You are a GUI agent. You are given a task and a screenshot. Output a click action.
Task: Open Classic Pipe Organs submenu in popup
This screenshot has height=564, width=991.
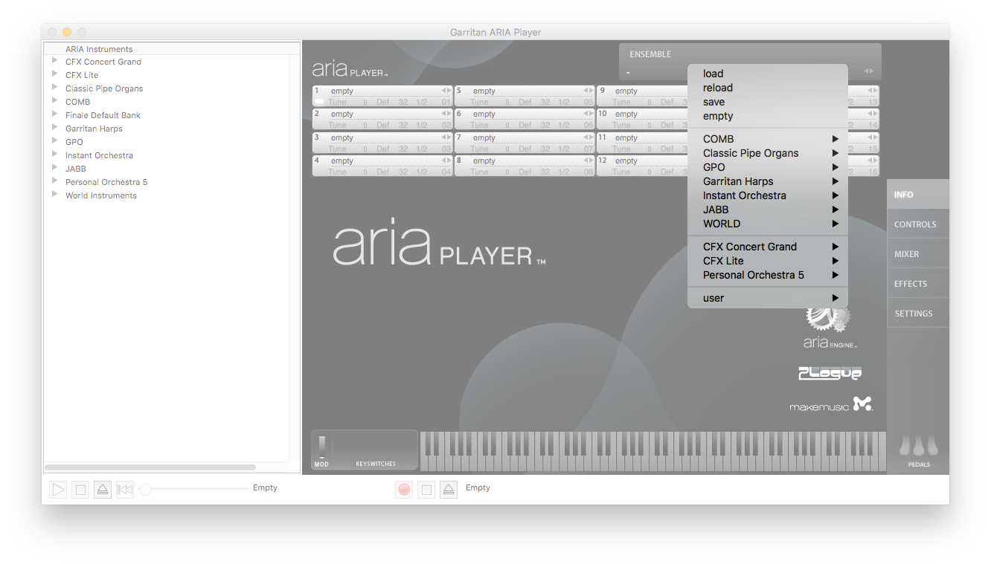click(x=768, y=153)
